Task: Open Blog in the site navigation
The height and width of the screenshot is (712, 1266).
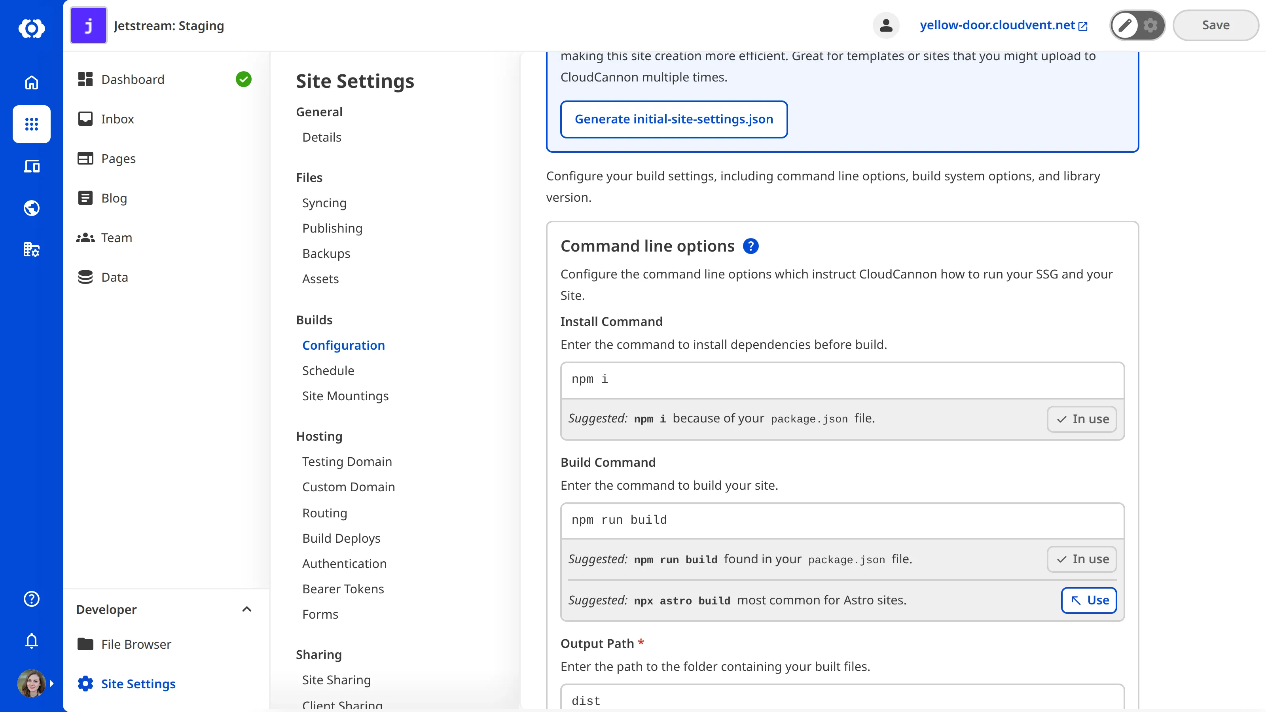Action: tap(114, 198)
